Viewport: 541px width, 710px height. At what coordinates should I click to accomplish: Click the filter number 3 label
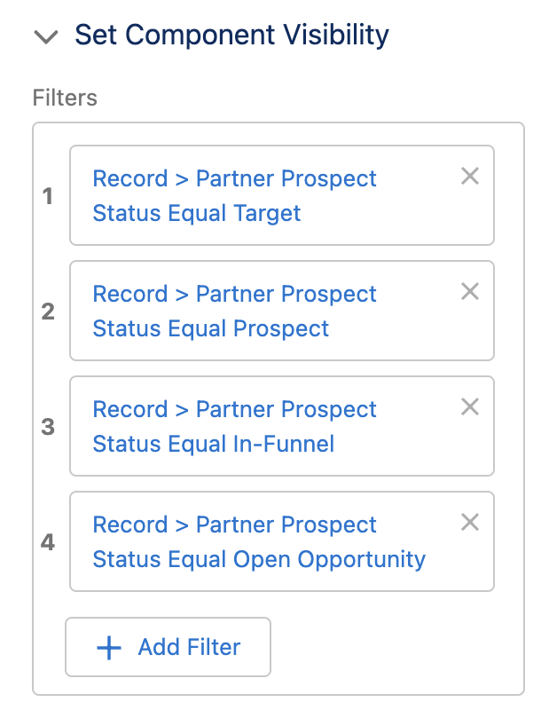pos(48,427)
